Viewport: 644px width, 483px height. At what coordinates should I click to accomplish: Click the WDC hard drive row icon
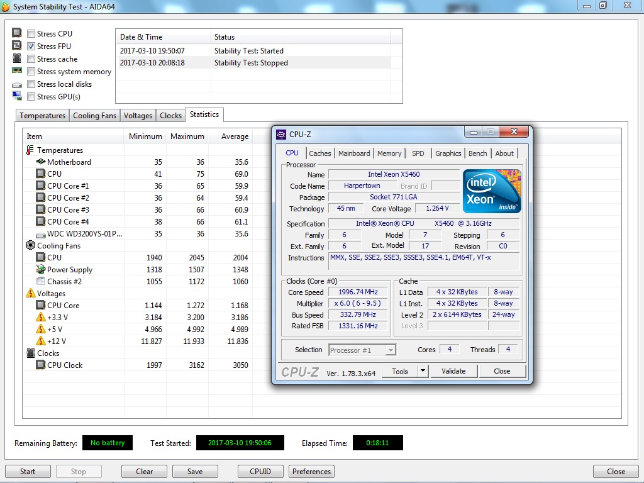point(41,235)
